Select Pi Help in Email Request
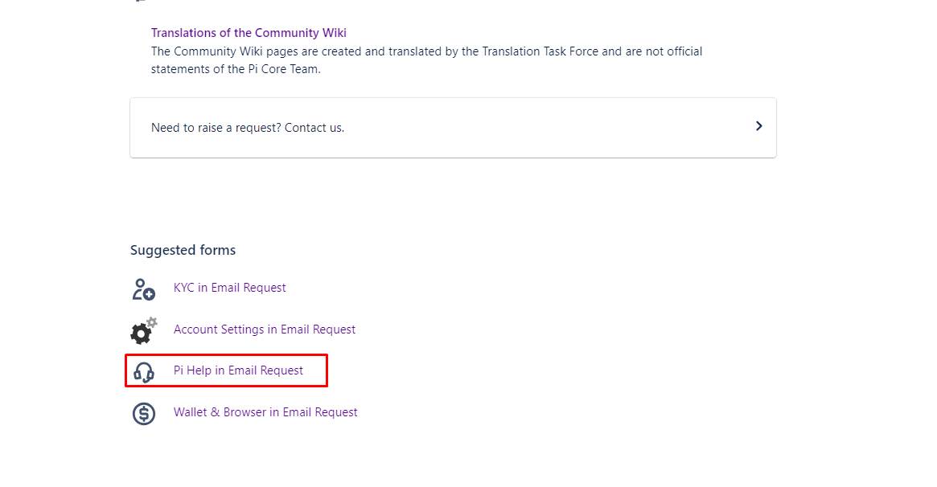The height and width of the screenshot is (487, 937). (238, 370)
